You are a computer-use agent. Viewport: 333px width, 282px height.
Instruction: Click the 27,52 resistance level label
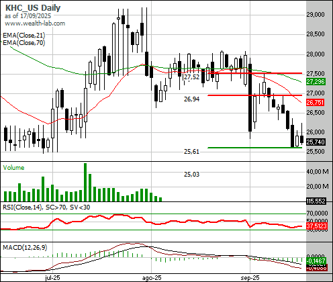pyautogui.click(x=191, y=77)
